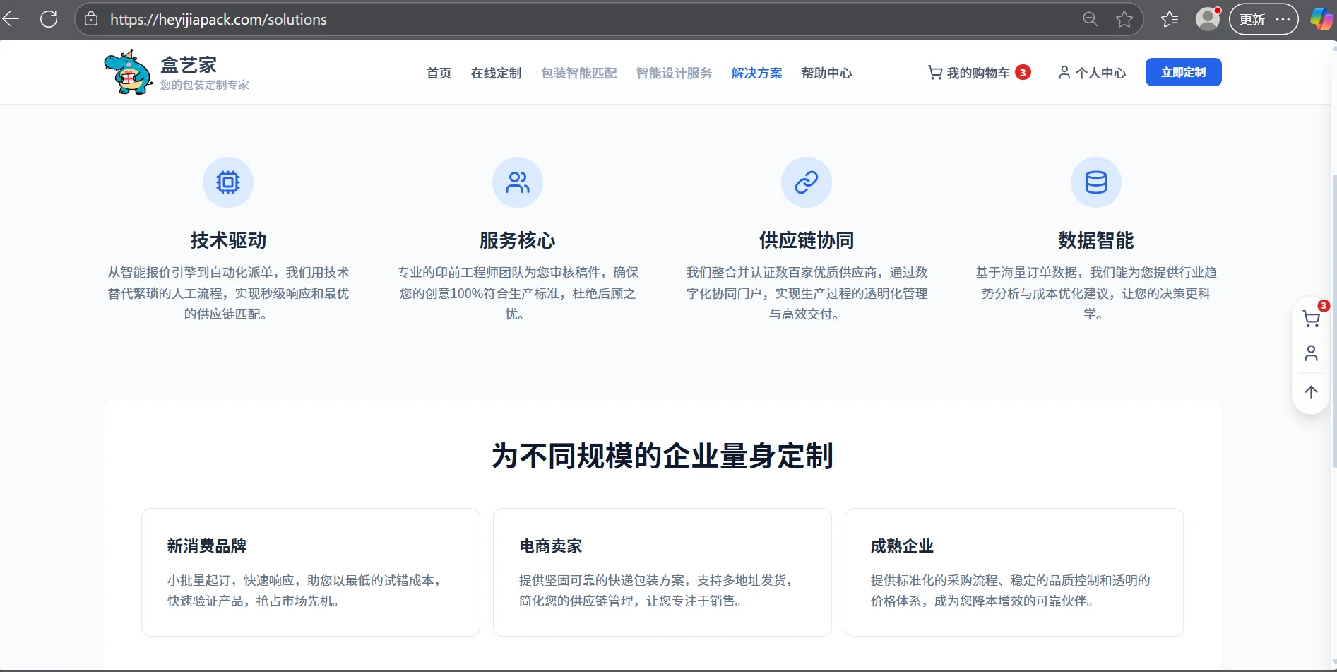Refresh the current page

point(49,19)
